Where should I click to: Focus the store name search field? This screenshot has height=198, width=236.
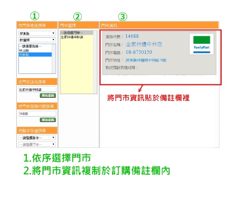point(37,90)
